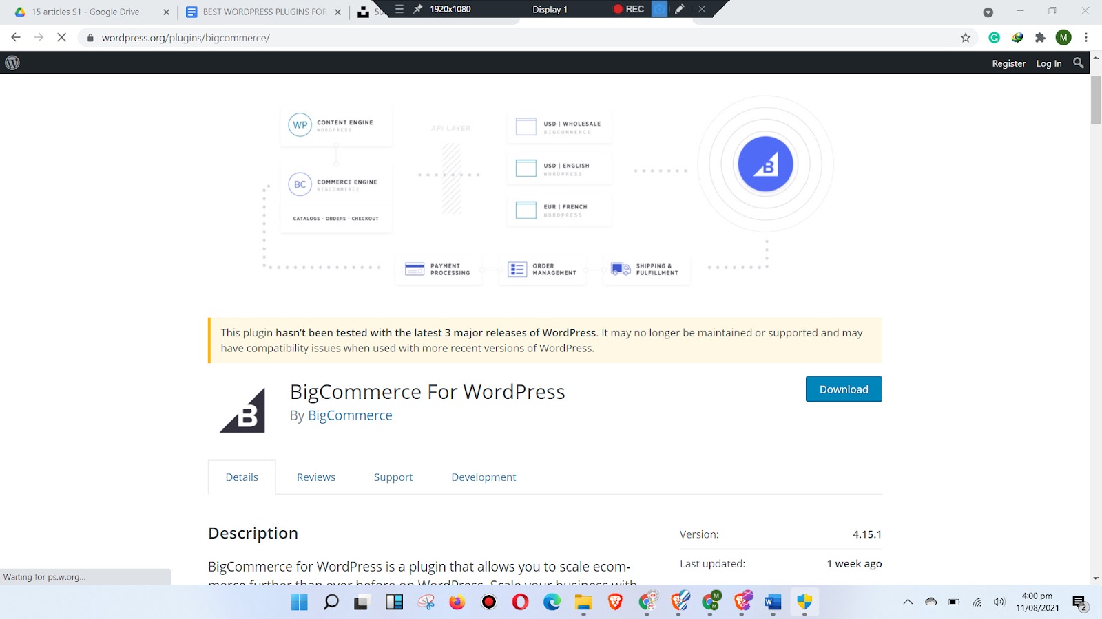1102x619 pixels.
Task: Click the BigCommerce For WordPress title
Action: [427, 391]
